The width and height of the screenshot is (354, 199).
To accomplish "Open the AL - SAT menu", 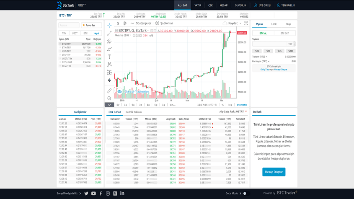I will (x=182, y=5).
